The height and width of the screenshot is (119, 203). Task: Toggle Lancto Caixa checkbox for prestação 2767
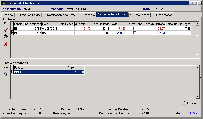point(135,33)
